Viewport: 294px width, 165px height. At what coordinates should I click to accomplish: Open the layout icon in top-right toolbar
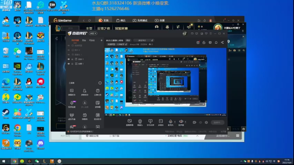coord(210,43)
